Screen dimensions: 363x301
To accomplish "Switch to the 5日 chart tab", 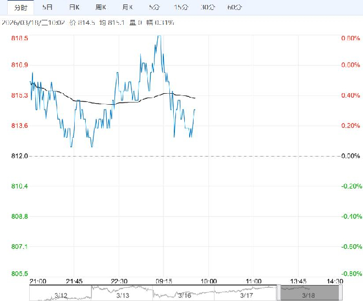I will click(x=48, y=7).
